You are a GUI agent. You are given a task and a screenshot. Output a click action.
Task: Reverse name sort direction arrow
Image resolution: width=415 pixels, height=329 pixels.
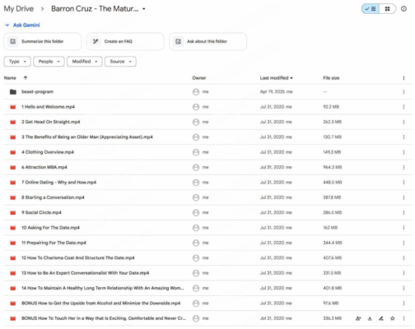tap(26, 78)
